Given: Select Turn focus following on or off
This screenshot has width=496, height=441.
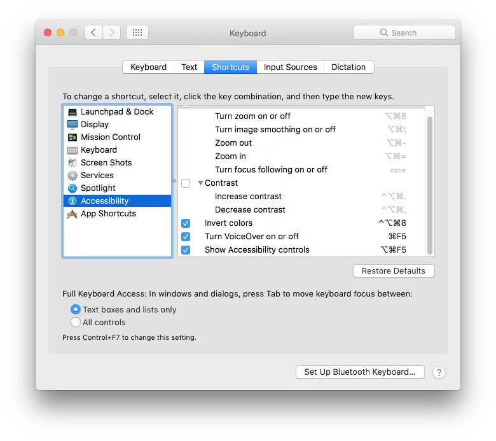Looking at the screenshot, I should [x=301, y=170].
